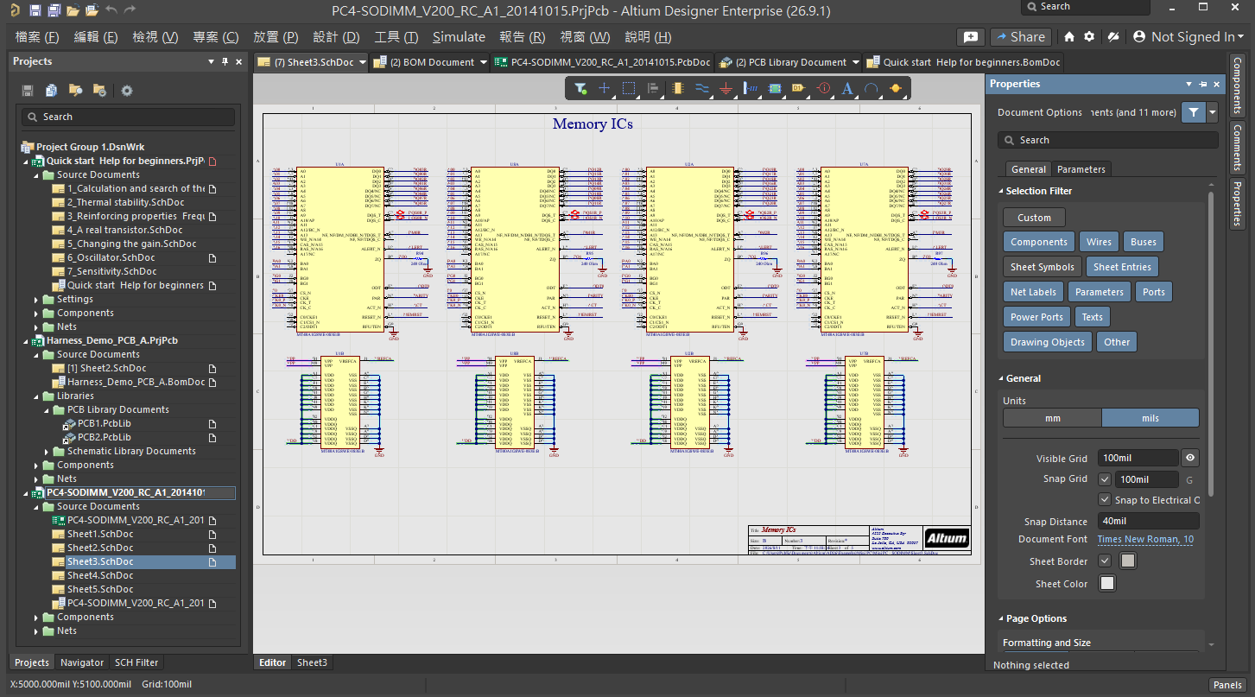The width and height of the screenshot is (1255, 697).
Task: Click Compile documents icon in Projects panel
Action: [52, 91]
